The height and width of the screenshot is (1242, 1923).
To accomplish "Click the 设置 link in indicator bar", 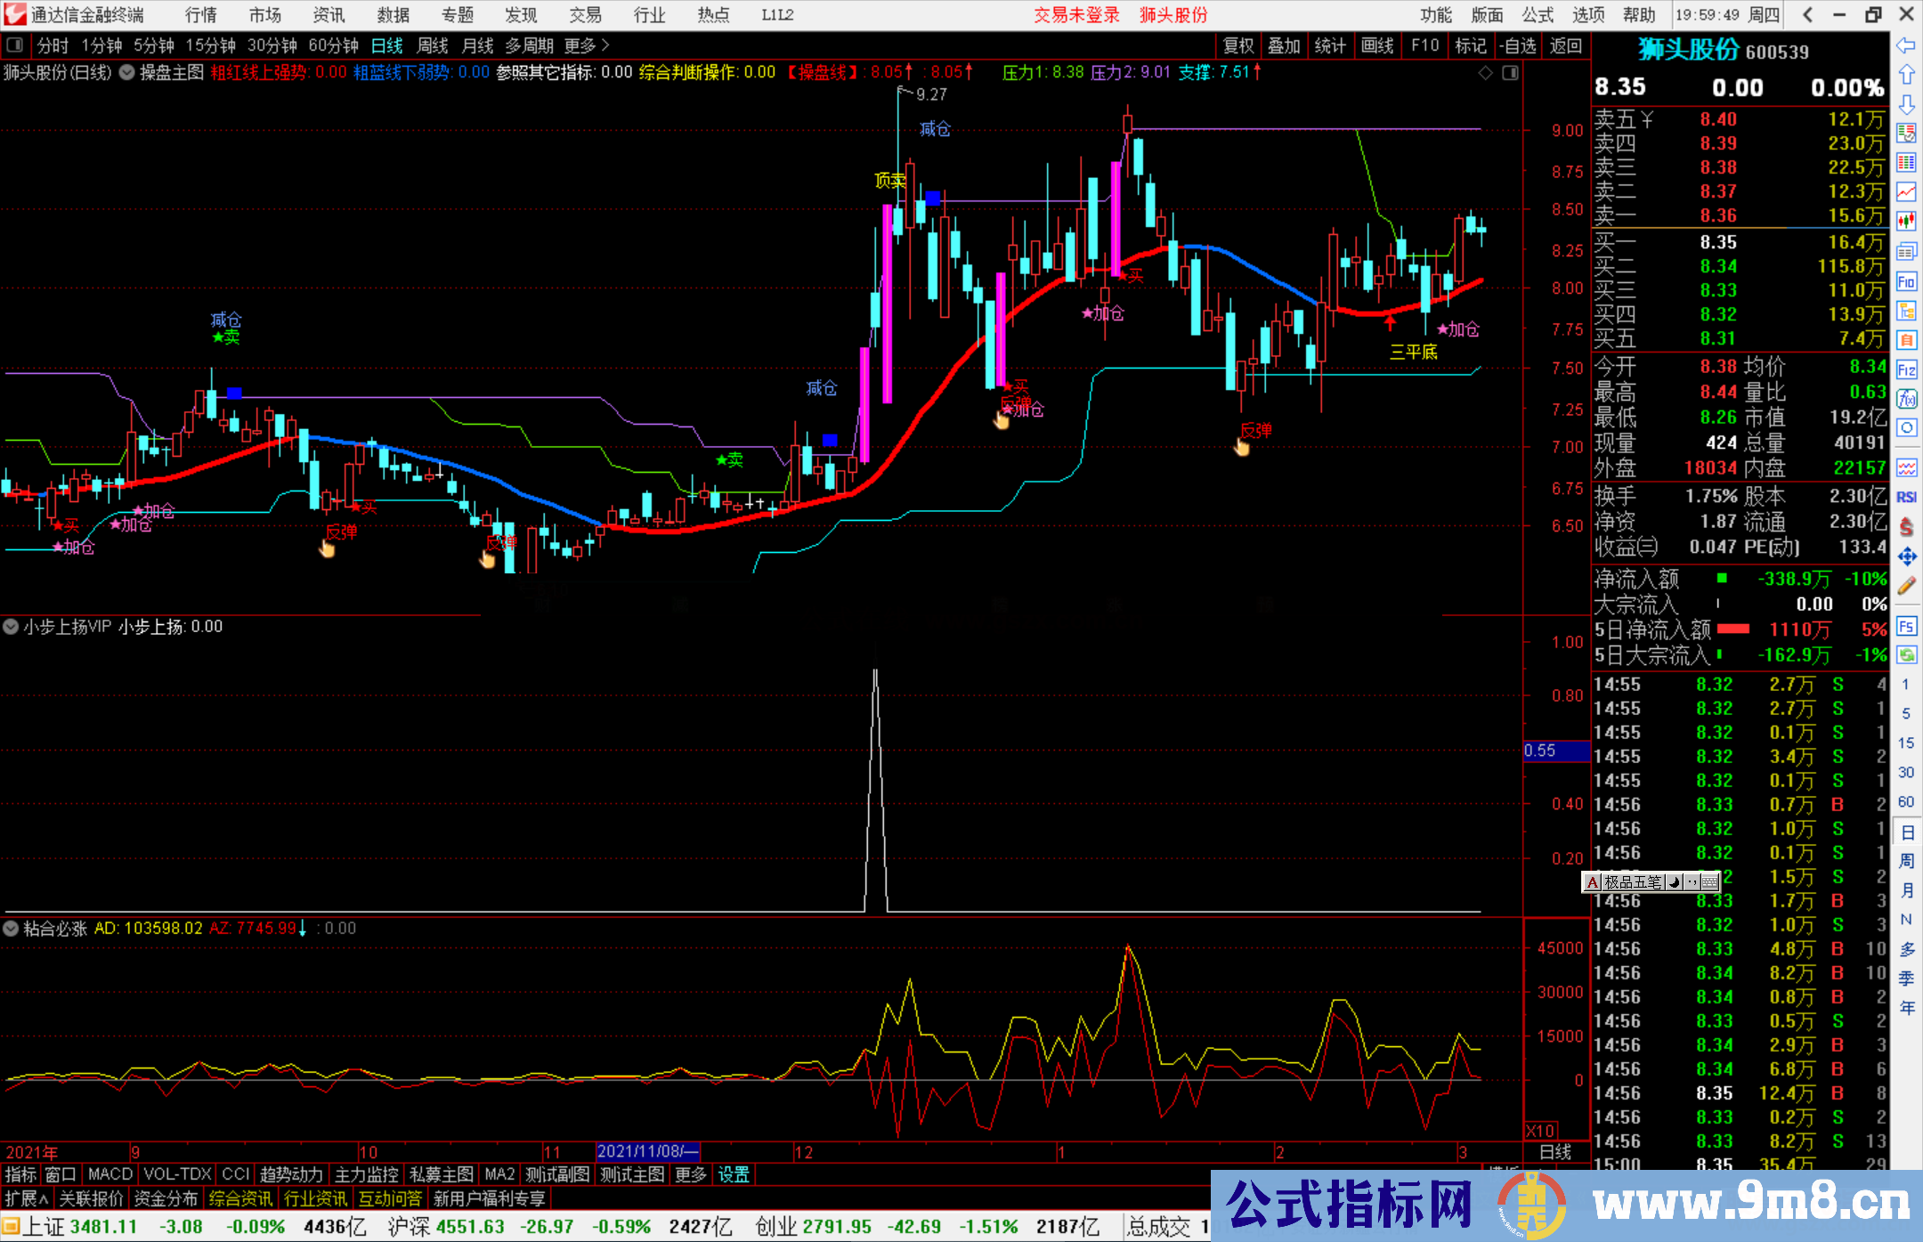I will coord(734,1174).
